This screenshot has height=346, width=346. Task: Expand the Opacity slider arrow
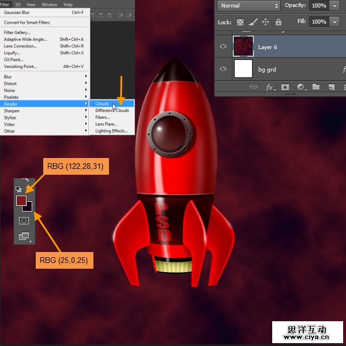pyautogui.click(x=335, y=5)
